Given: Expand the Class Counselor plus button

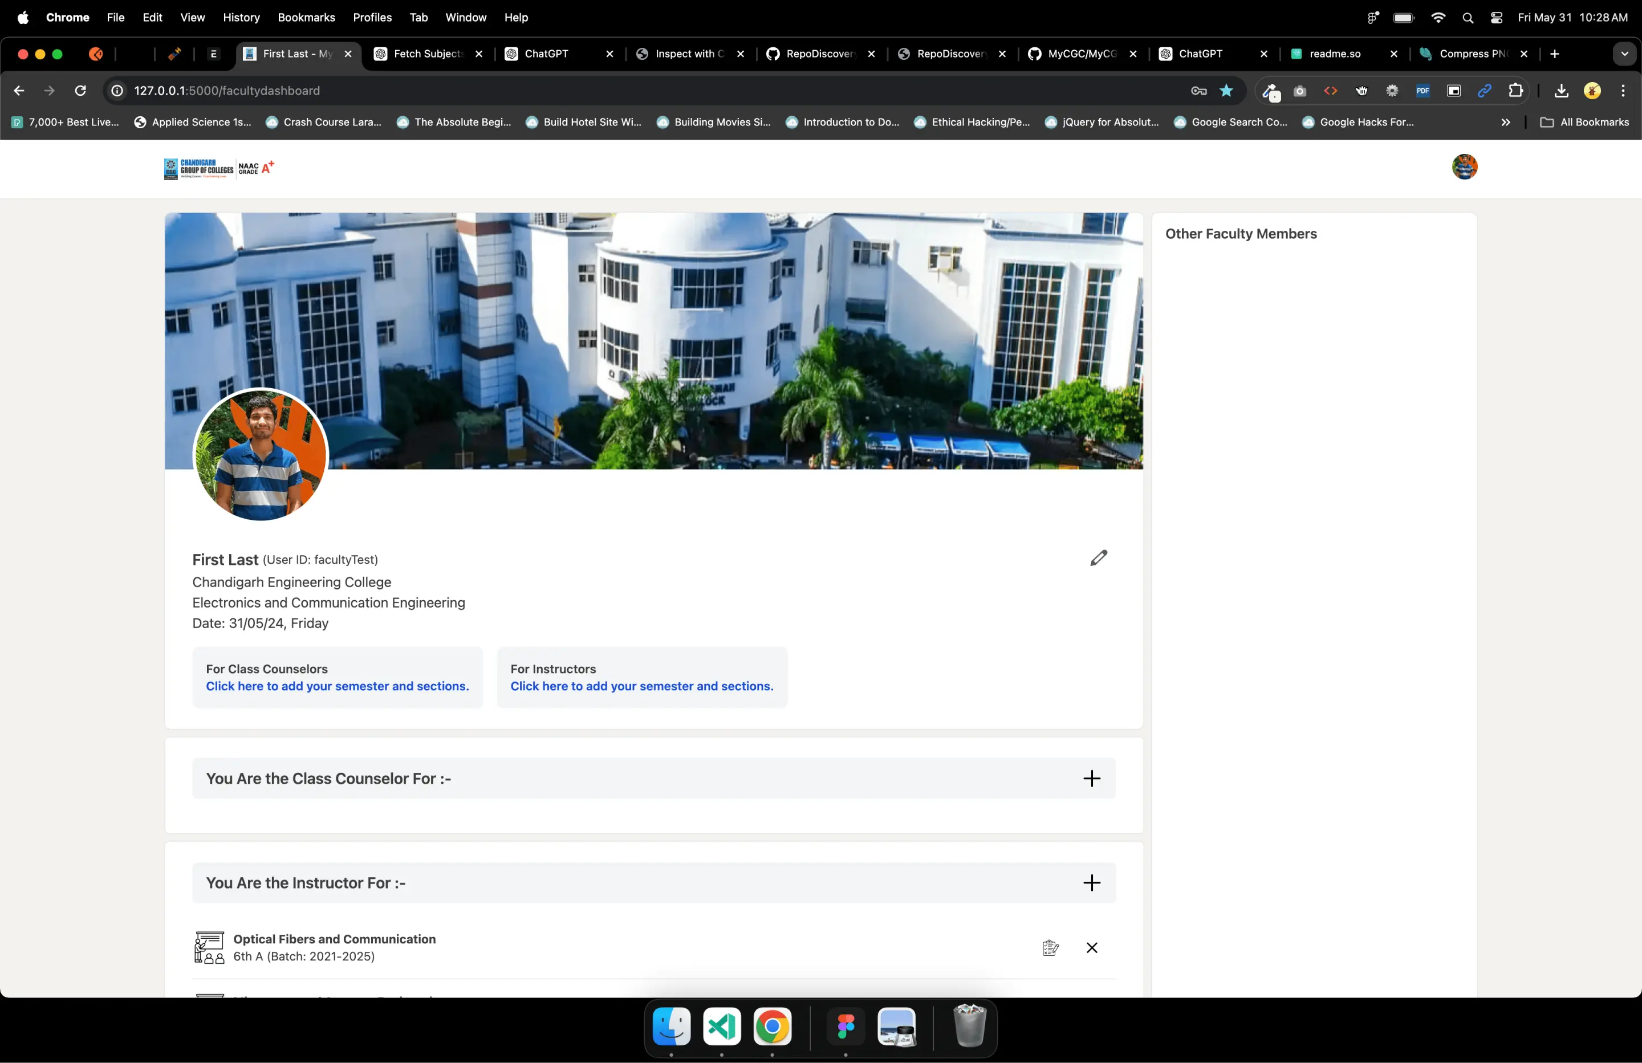Looking at the screenshot, I should (1091, 779).
